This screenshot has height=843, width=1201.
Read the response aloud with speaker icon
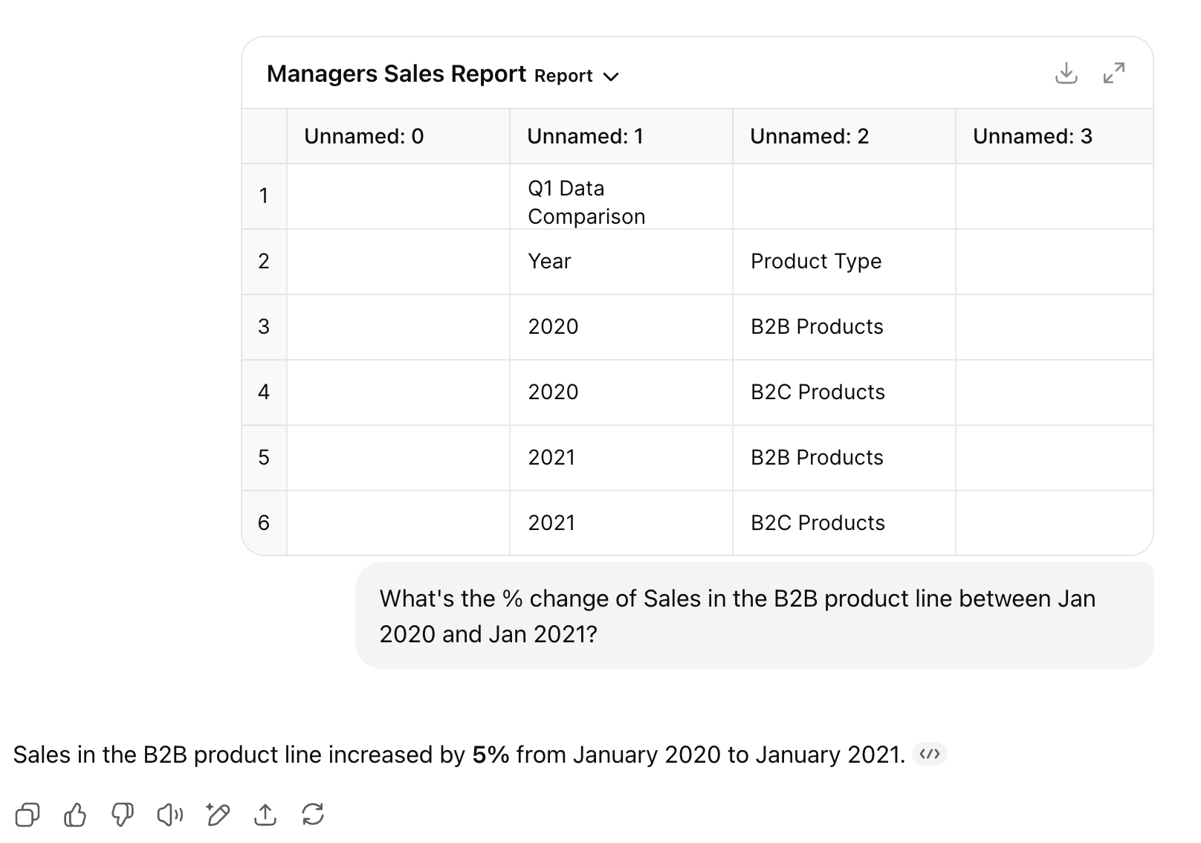coord(170,815)
